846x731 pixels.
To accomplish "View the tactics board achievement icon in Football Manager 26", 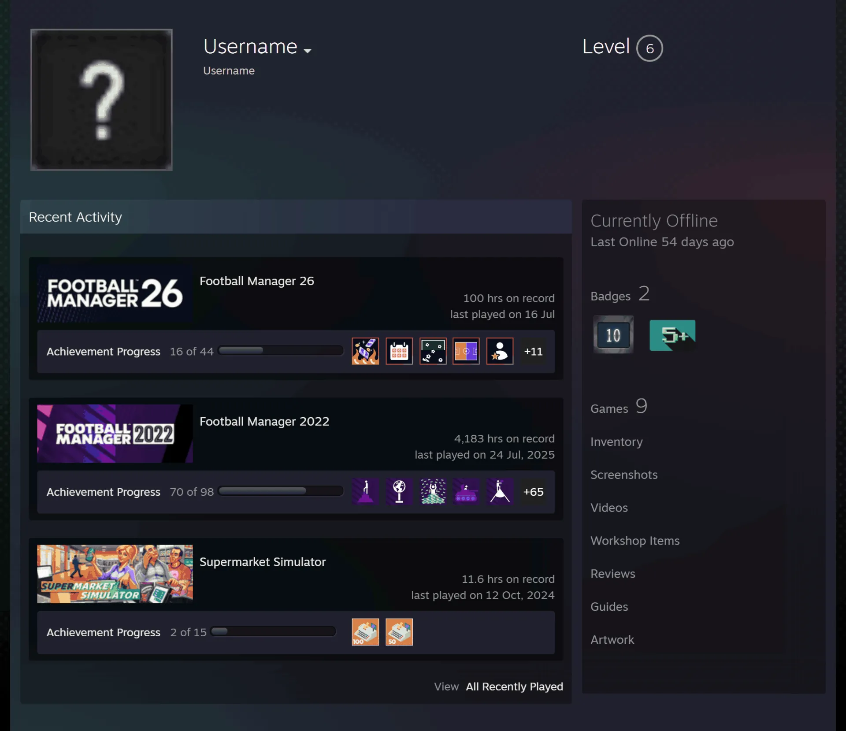I will [433, 351].
